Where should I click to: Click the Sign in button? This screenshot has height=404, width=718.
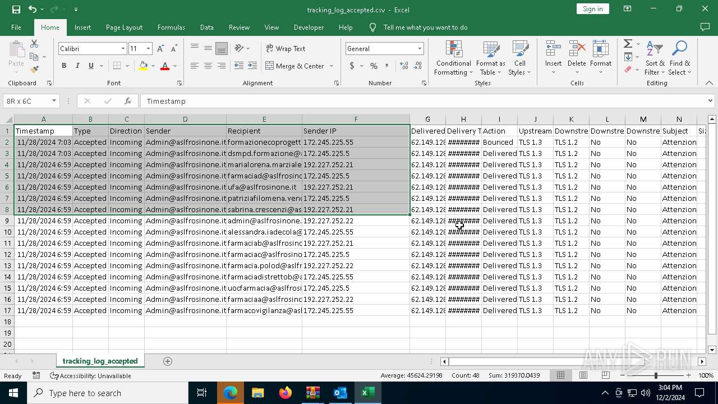tap(592, 9)
